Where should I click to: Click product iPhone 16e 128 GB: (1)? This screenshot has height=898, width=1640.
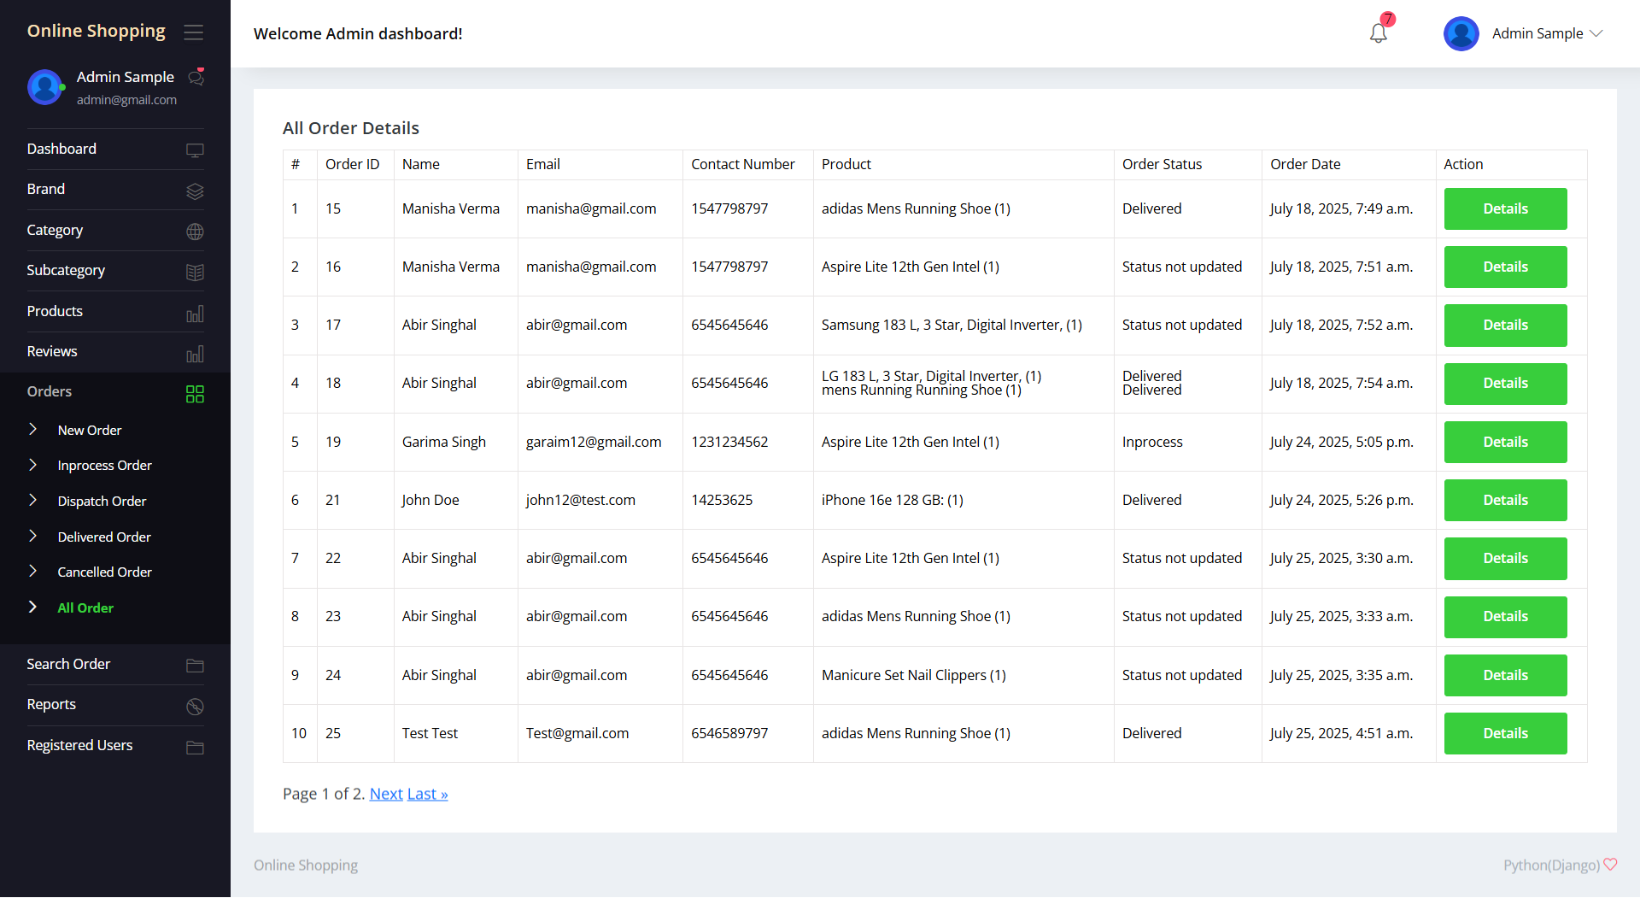click(893, 500)
